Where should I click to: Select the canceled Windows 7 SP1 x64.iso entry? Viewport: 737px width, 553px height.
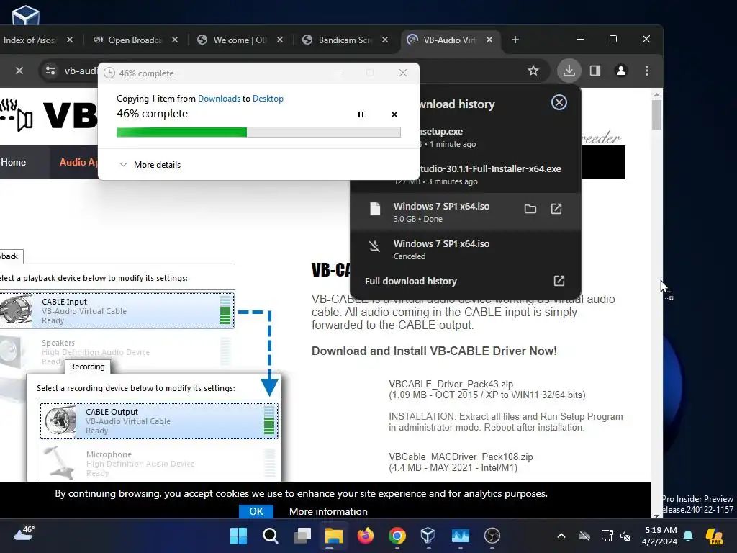coord(466,249)
